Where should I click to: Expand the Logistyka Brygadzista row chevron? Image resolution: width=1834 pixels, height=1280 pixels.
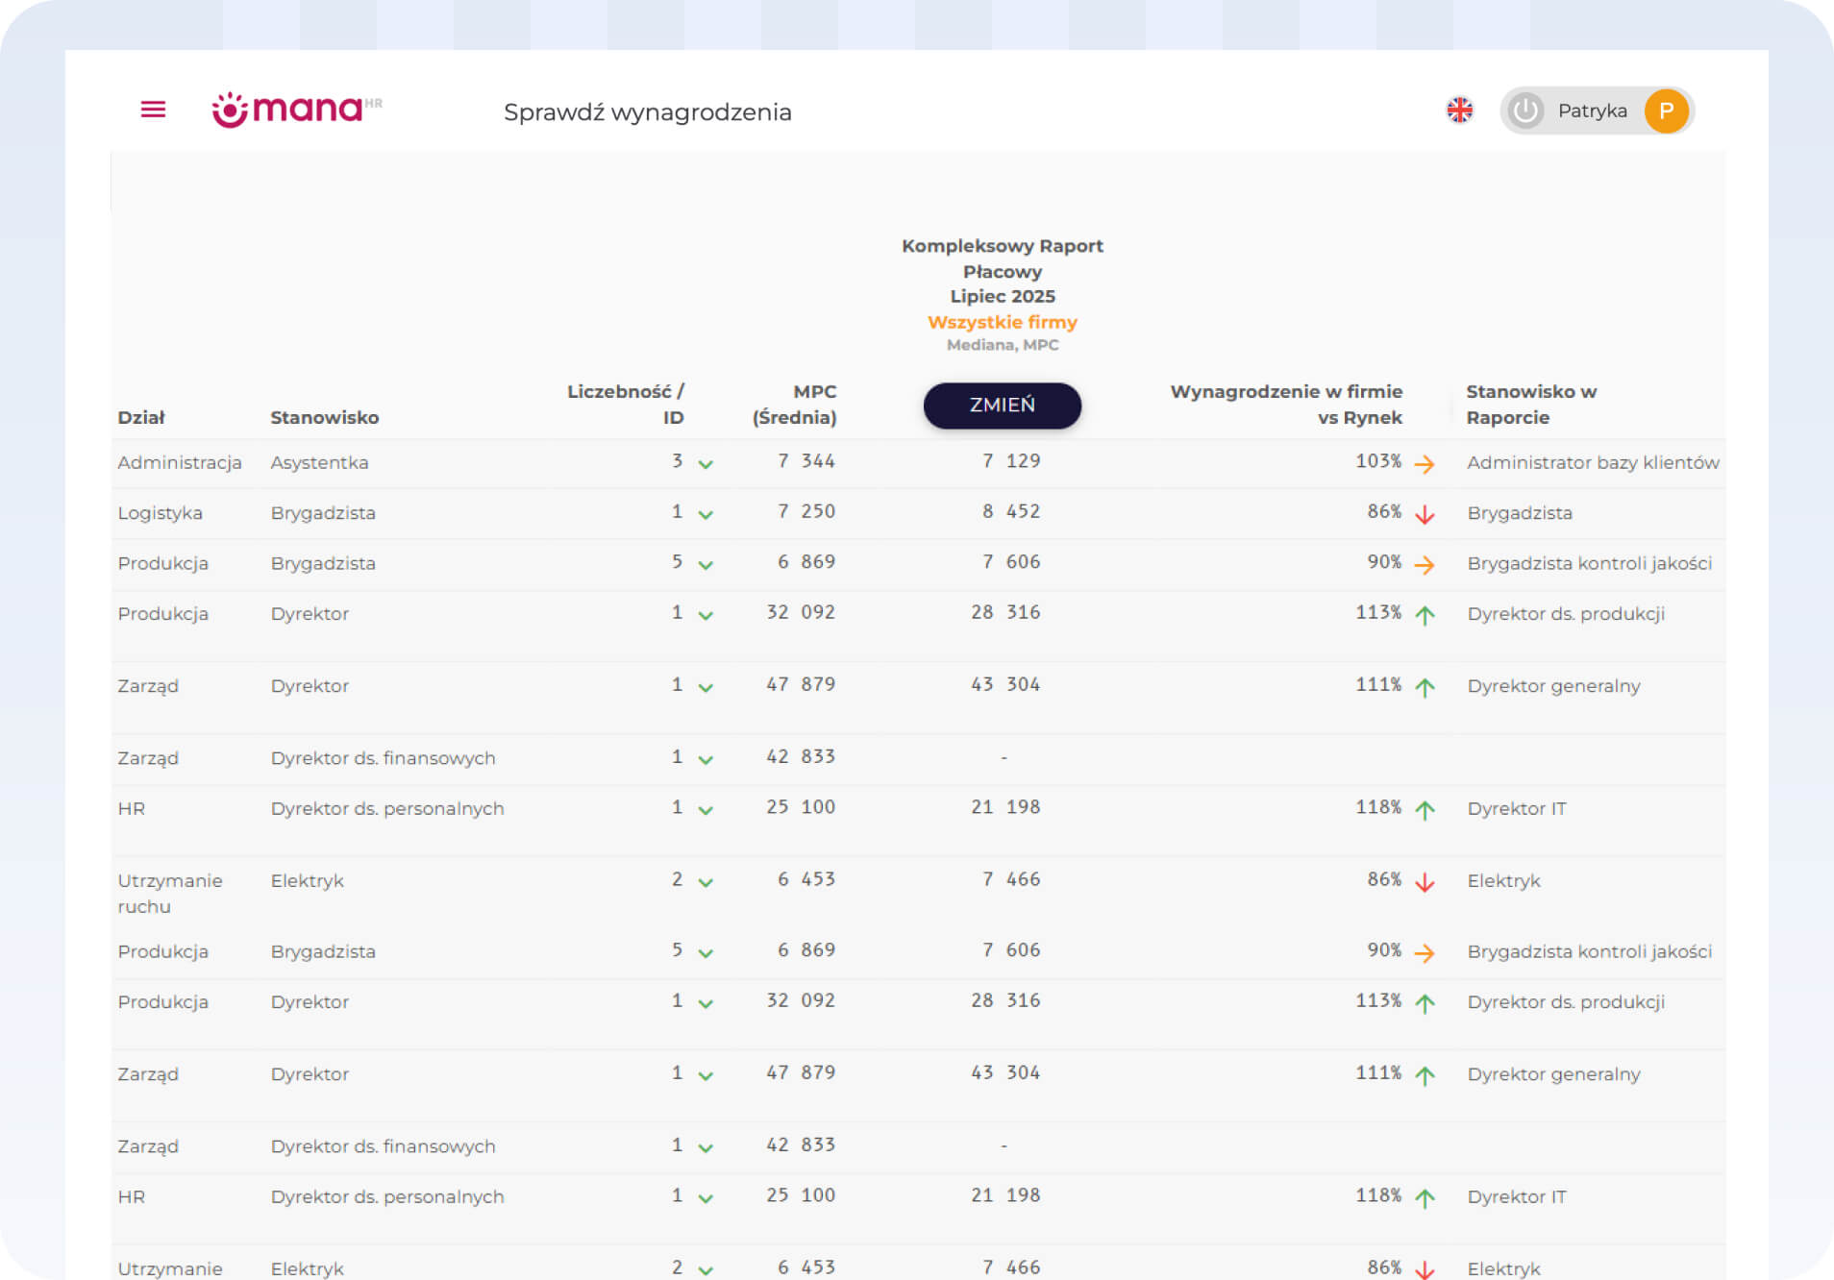point(706,514)
